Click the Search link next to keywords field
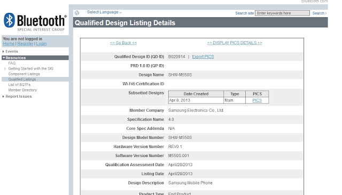342x195 pixels. click(x=320, y=13)
